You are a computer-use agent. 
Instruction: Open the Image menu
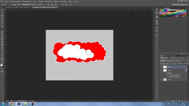point(27,1)
